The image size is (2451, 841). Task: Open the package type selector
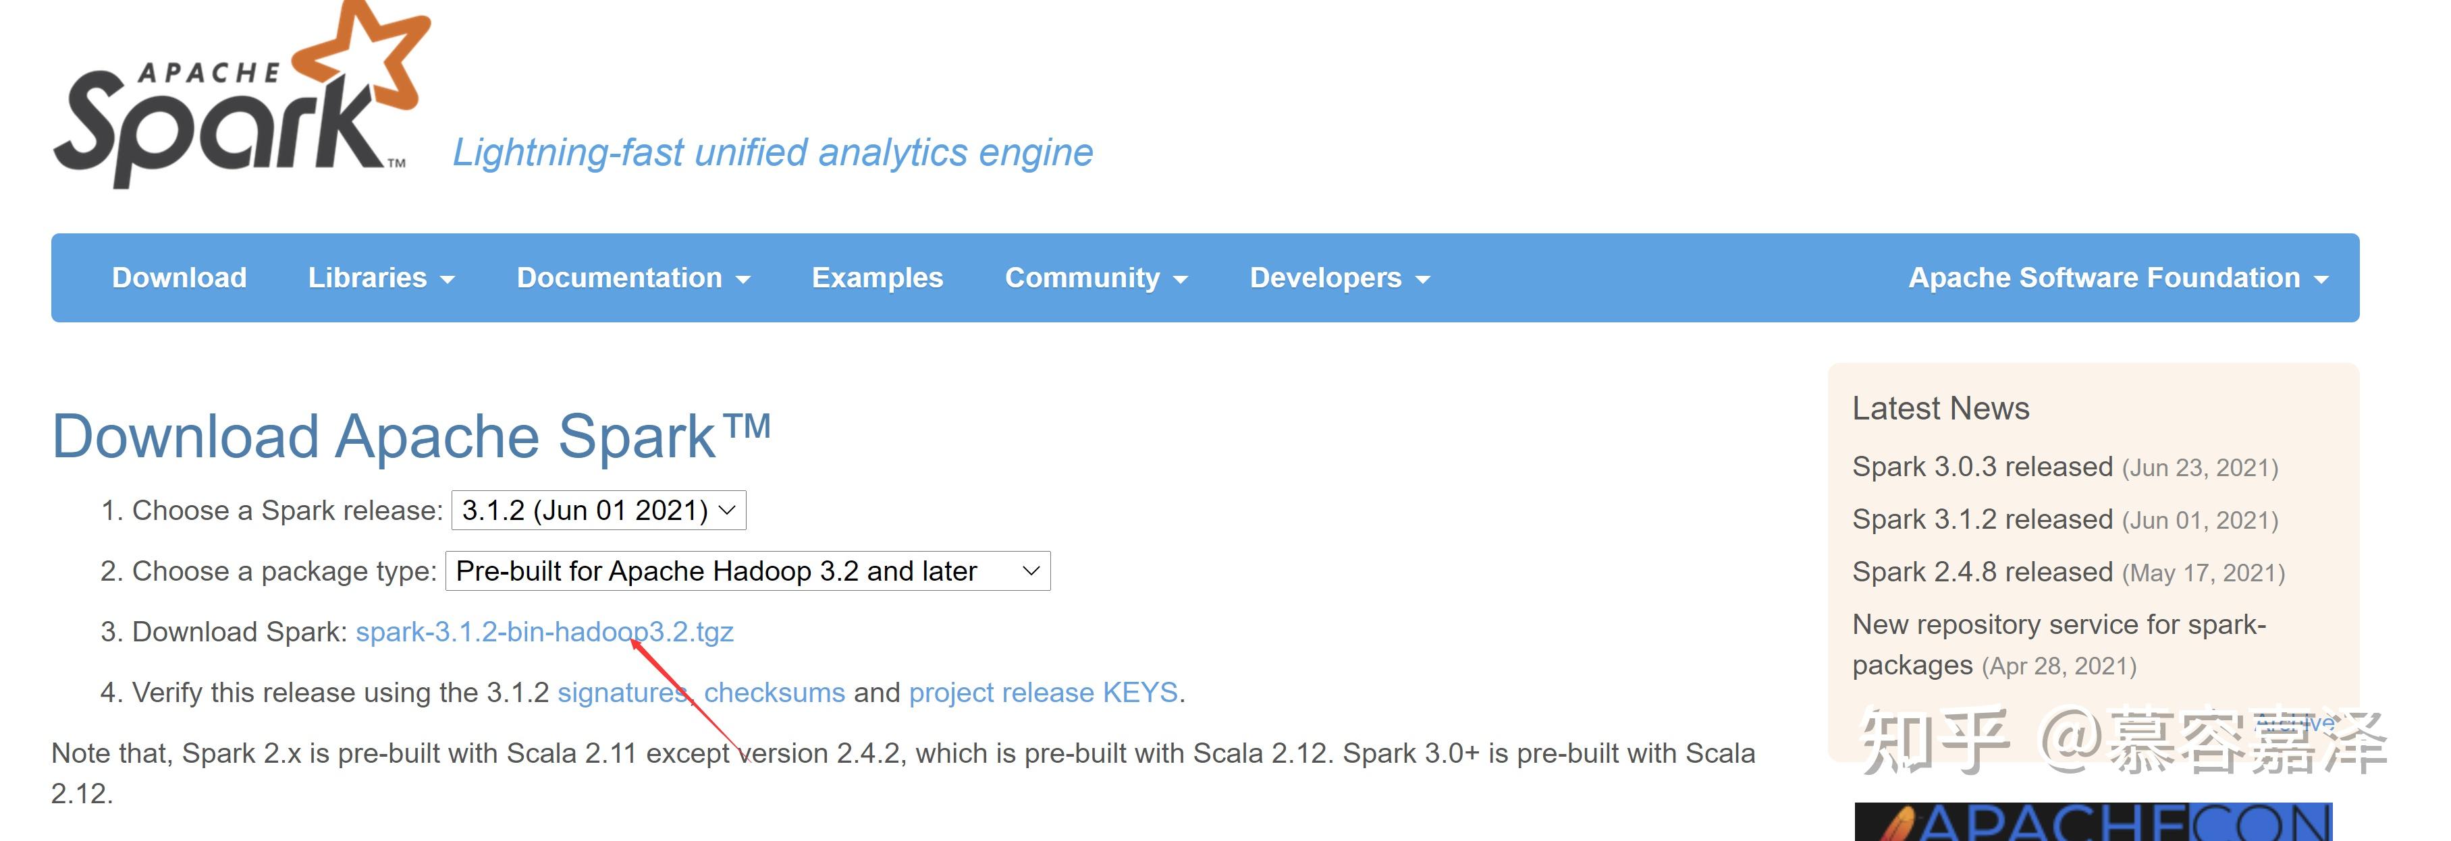click(x=748, y=571)
